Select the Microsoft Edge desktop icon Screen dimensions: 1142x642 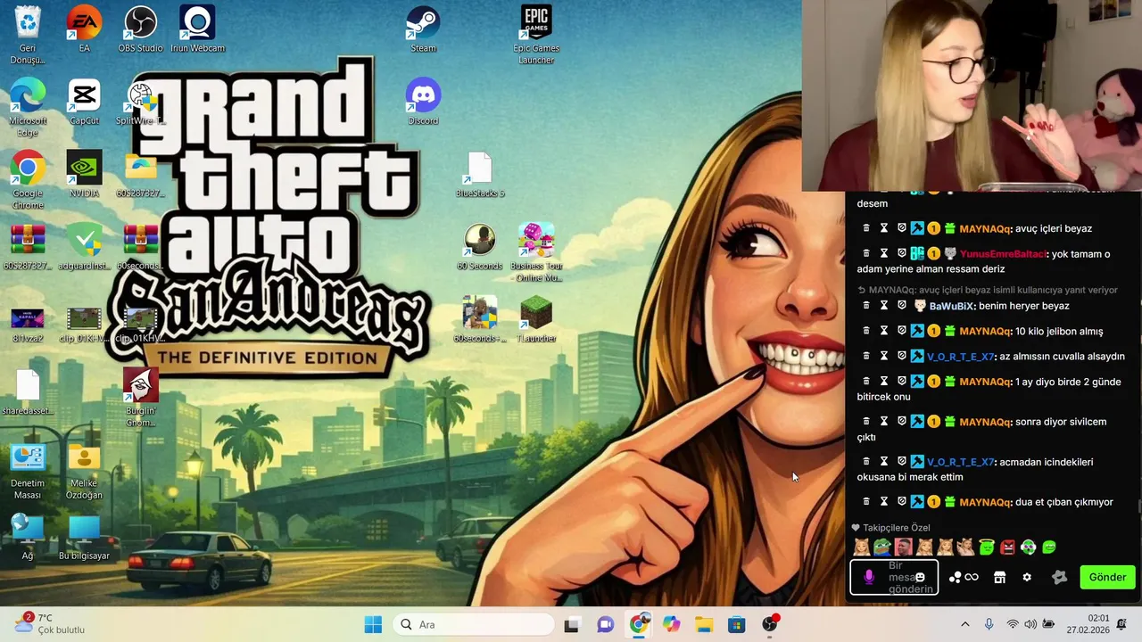(x=28, y=107)
